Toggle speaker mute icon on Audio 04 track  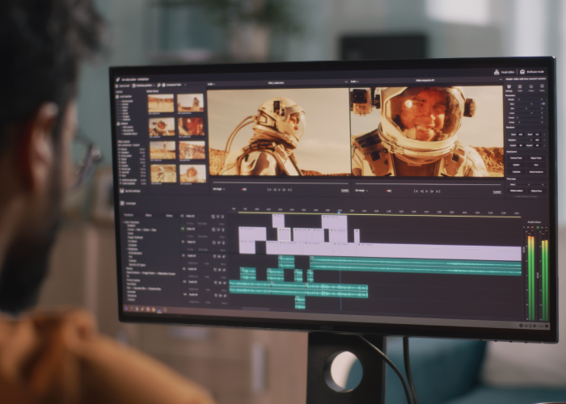[225, 296]
